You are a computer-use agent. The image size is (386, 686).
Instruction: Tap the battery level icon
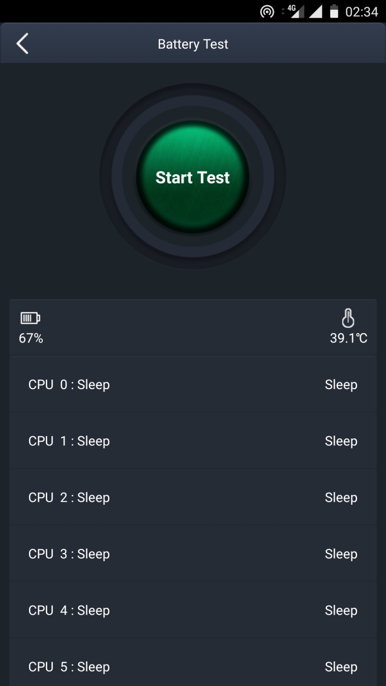(x=30, y=318)
